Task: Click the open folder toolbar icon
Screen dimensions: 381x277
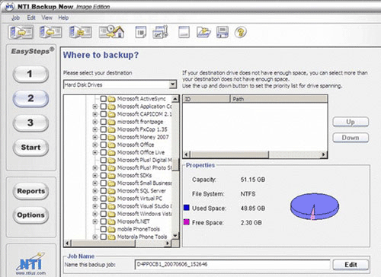Action: tap(203, 32)
